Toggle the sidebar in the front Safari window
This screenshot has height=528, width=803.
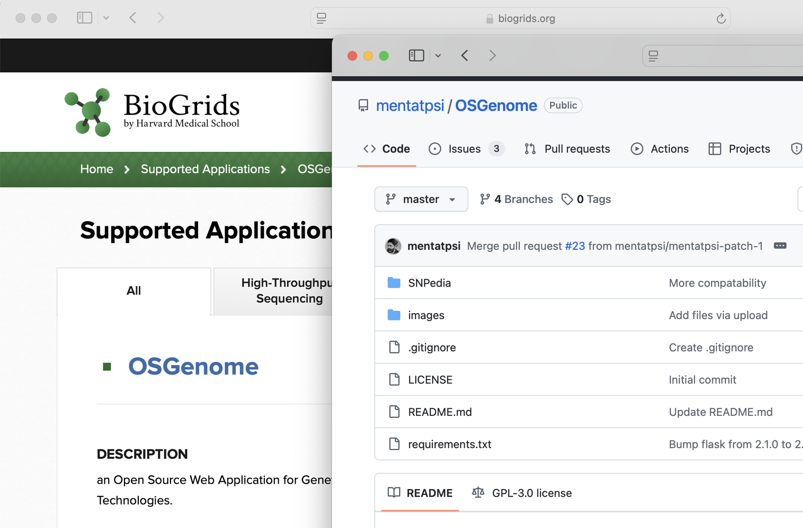coord(416,56)
